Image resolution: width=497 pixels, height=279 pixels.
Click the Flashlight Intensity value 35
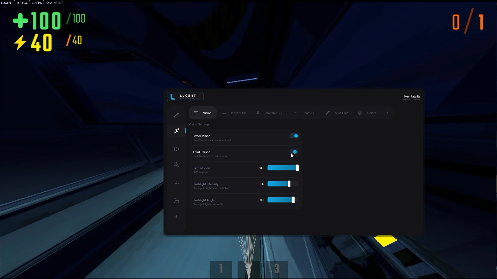(262, 184)
